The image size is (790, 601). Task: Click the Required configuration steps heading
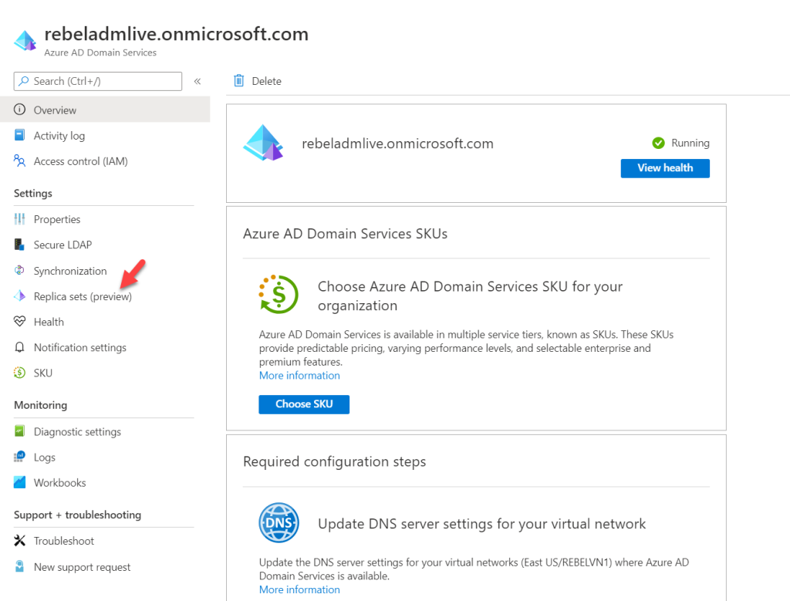[335, 461]
